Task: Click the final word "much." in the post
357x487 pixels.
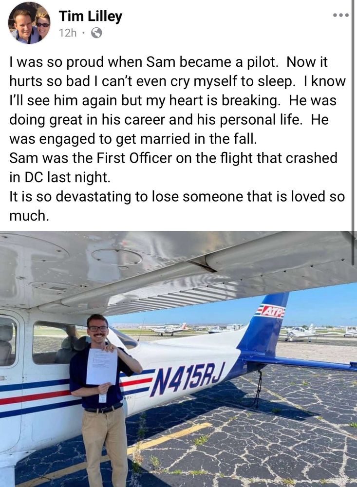Action: (x=29, y=216)
